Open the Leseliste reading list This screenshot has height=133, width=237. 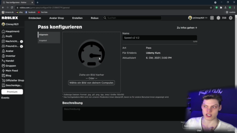click(231, 12)
